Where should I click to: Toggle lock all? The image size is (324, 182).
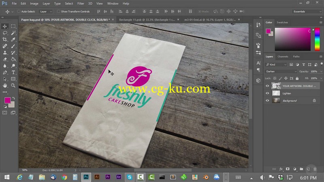point(297,78)
